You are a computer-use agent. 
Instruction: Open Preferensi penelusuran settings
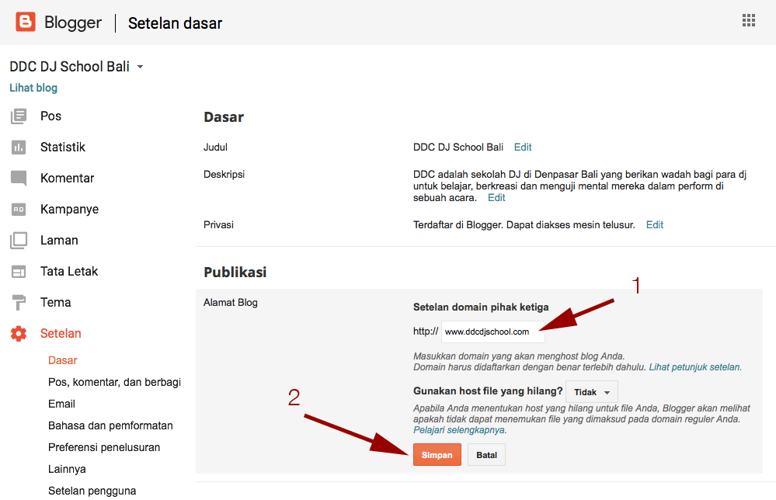click(104, 447)
